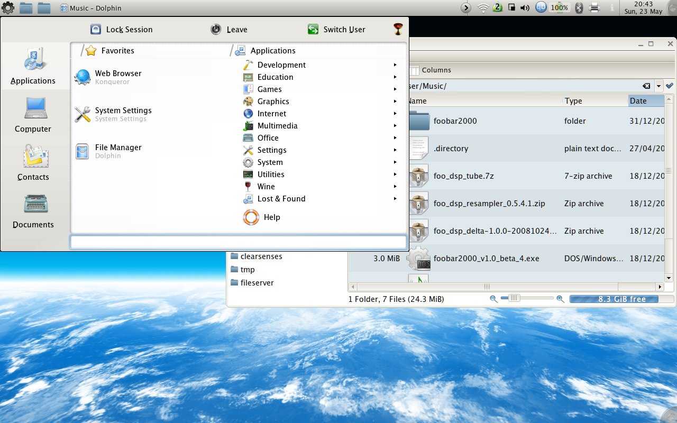Viewport: 677px width, 423px height.
Task: Open the green notification badge tray icon
Action: point(498,7)
